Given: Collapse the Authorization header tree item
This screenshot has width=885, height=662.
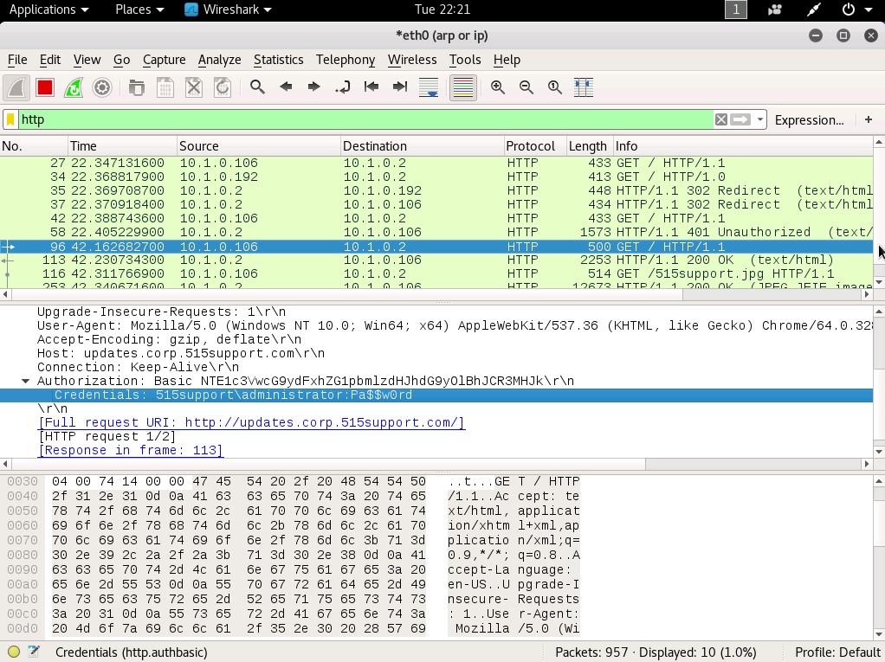Looking at the screenshot, I should tap(25, 381).
